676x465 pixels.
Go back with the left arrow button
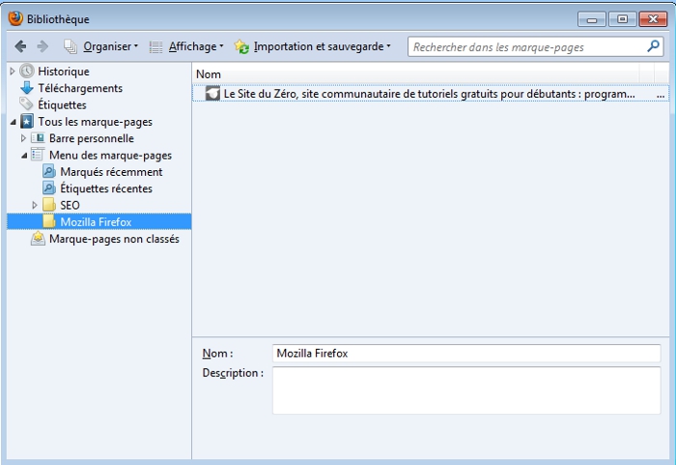tap(20, 46)
